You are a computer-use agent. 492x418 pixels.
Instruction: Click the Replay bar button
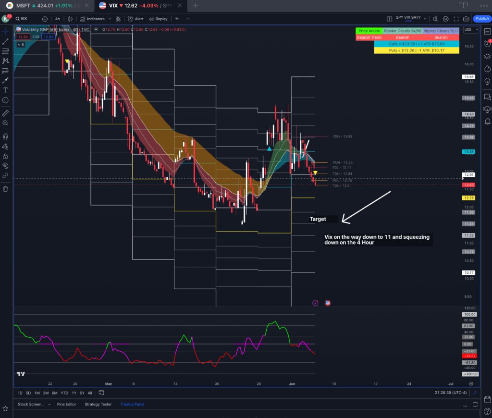[x=158, y=19]
